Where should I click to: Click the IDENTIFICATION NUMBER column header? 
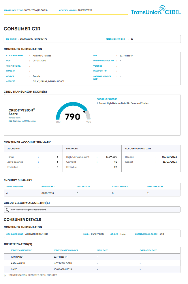pos(66,250)
